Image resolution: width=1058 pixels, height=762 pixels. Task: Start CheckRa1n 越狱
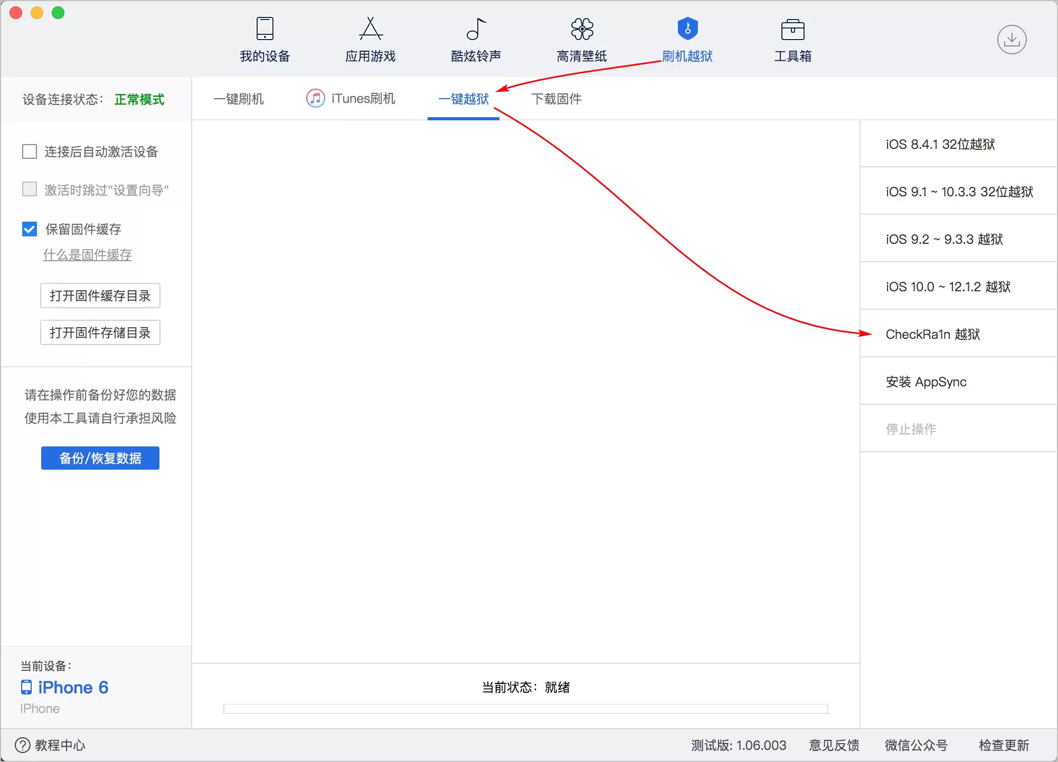(x=958, y=334)
